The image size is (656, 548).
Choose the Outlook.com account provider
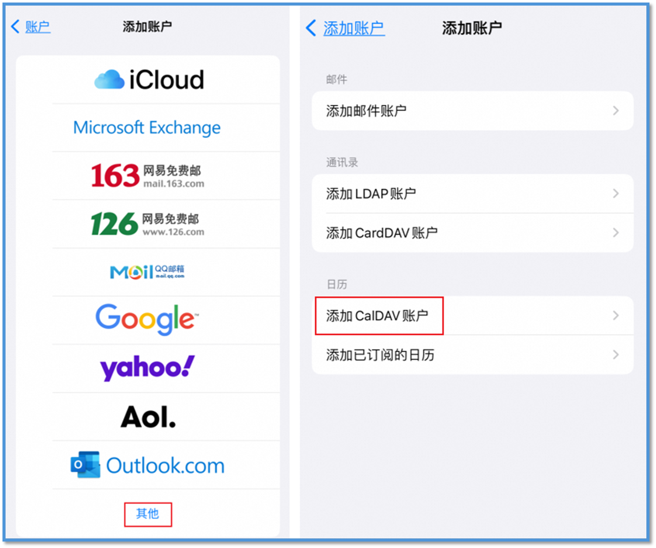(x=148, y=465)
